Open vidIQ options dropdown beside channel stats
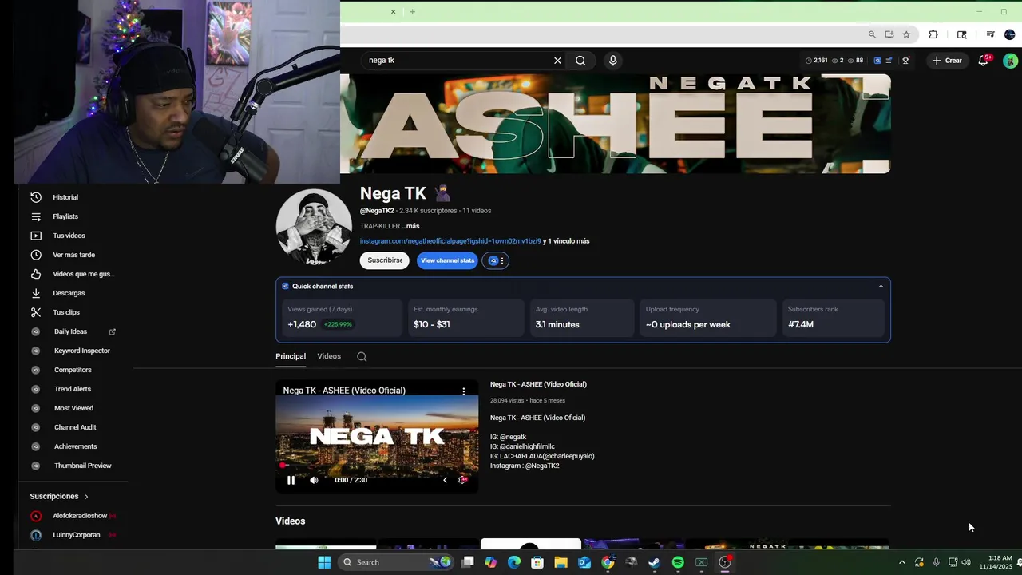Screen dimensions: 1022x575 pos(495,260)
